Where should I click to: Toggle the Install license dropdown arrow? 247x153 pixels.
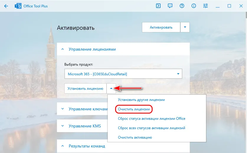(111, 88)
